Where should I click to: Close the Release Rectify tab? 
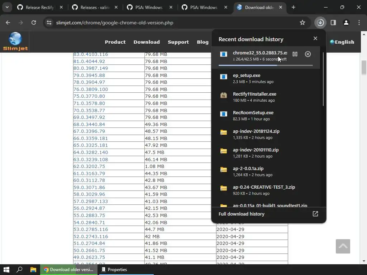coord(61,7)
